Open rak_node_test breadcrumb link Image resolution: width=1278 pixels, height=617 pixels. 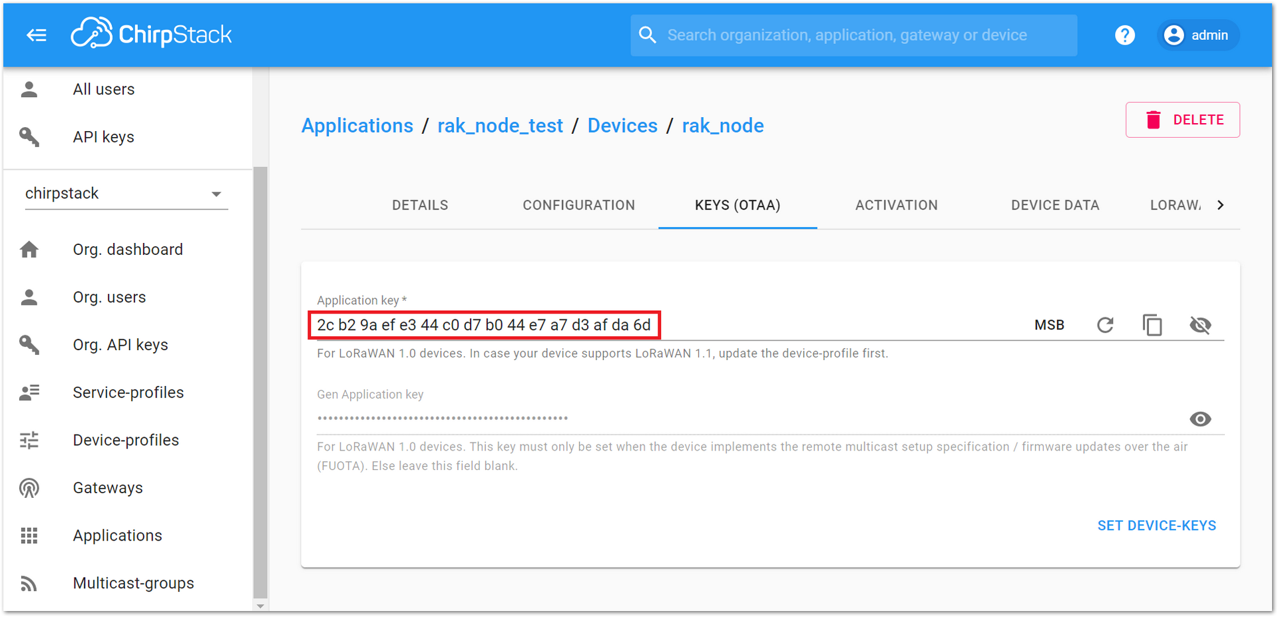tap(500, 125)
